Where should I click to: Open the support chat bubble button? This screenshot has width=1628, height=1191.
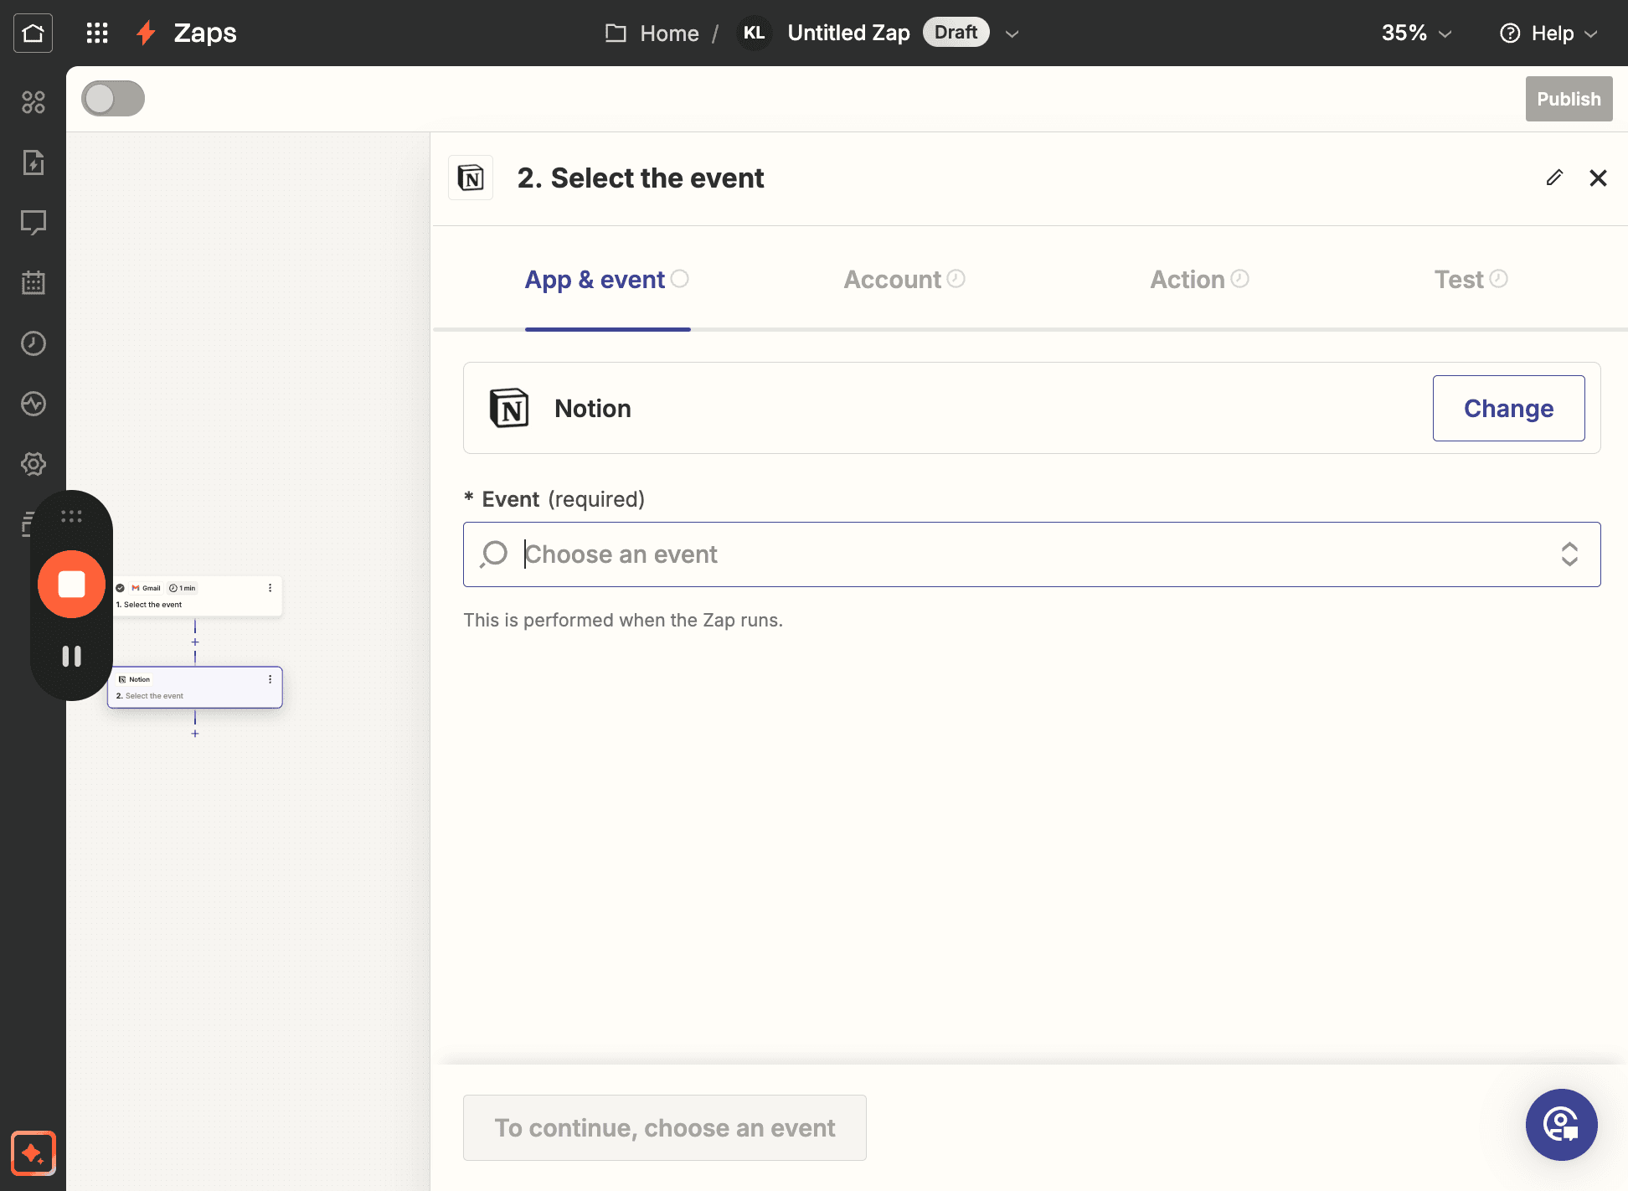(x=1561, y=1125)
